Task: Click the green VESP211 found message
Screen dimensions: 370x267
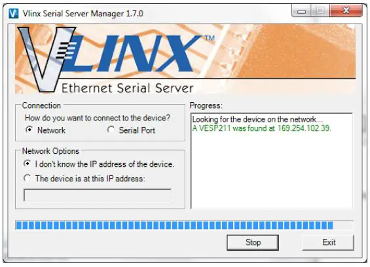Action: 262,128
